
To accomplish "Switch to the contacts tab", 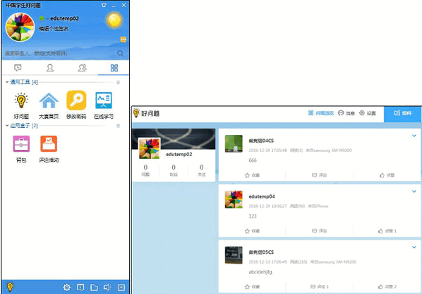I will click(x=50, y=68).
